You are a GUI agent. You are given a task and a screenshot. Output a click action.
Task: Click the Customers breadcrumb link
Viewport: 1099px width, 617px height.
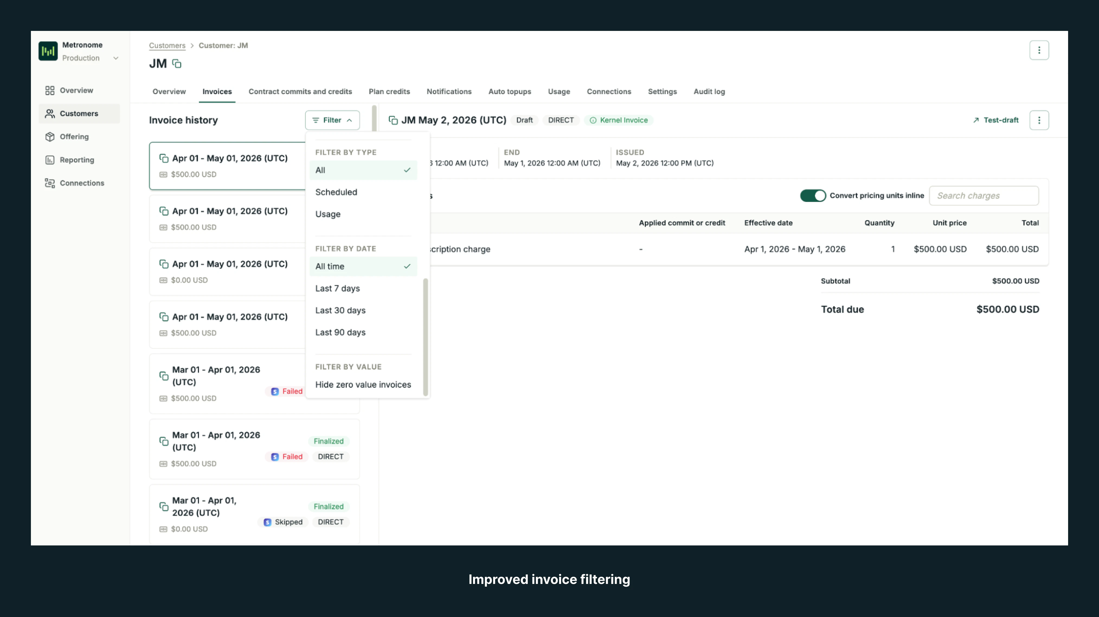click(167, 45)
